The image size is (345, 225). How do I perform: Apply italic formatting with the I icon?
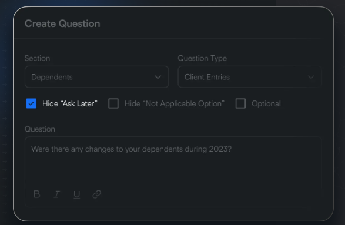tap(57, 194)
